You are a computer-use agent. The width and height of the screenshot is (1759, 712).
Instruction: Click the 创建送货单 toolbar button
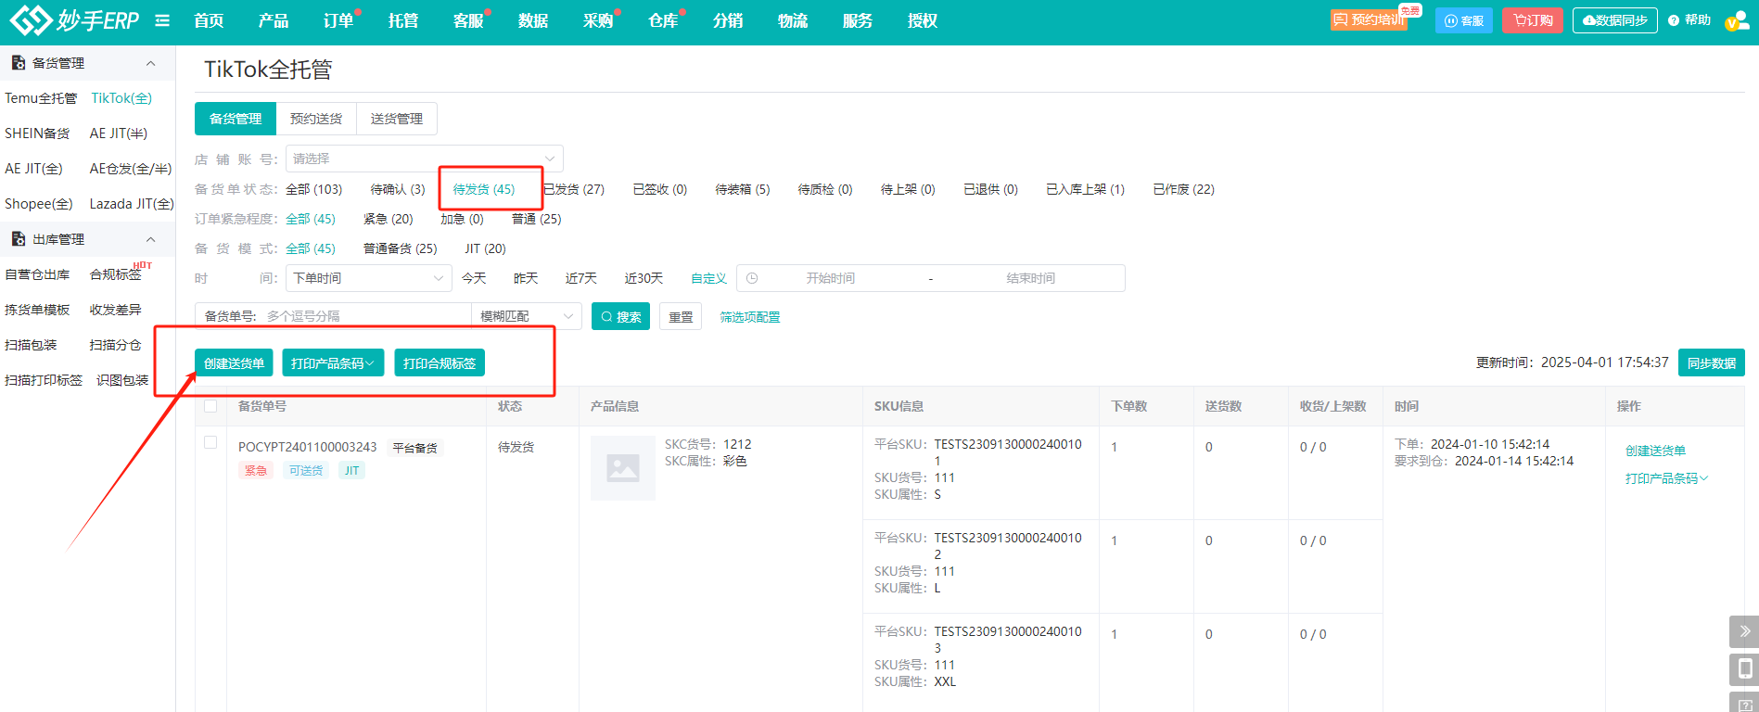pos(234,362)
